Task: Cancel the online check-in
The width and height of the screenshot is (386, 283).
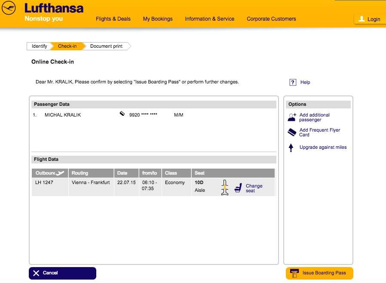Action: (62, 273)
